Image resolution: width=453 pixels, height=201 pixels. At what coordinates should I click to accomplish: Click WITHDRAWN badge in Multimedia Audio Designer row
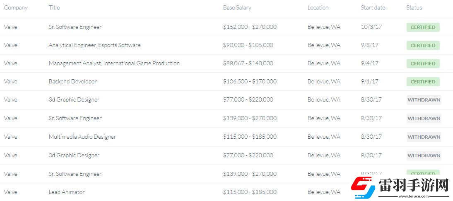(x=424, y=137)
